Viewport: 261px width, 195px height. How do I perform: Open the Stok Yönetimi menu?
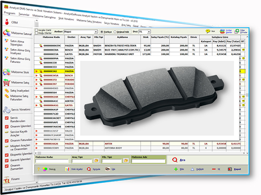tap(66, 19)
